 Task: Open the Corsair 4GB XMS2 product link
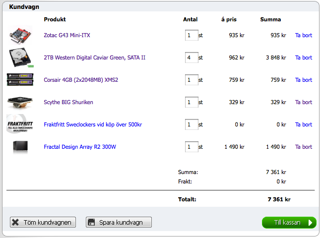click(81, 80)
